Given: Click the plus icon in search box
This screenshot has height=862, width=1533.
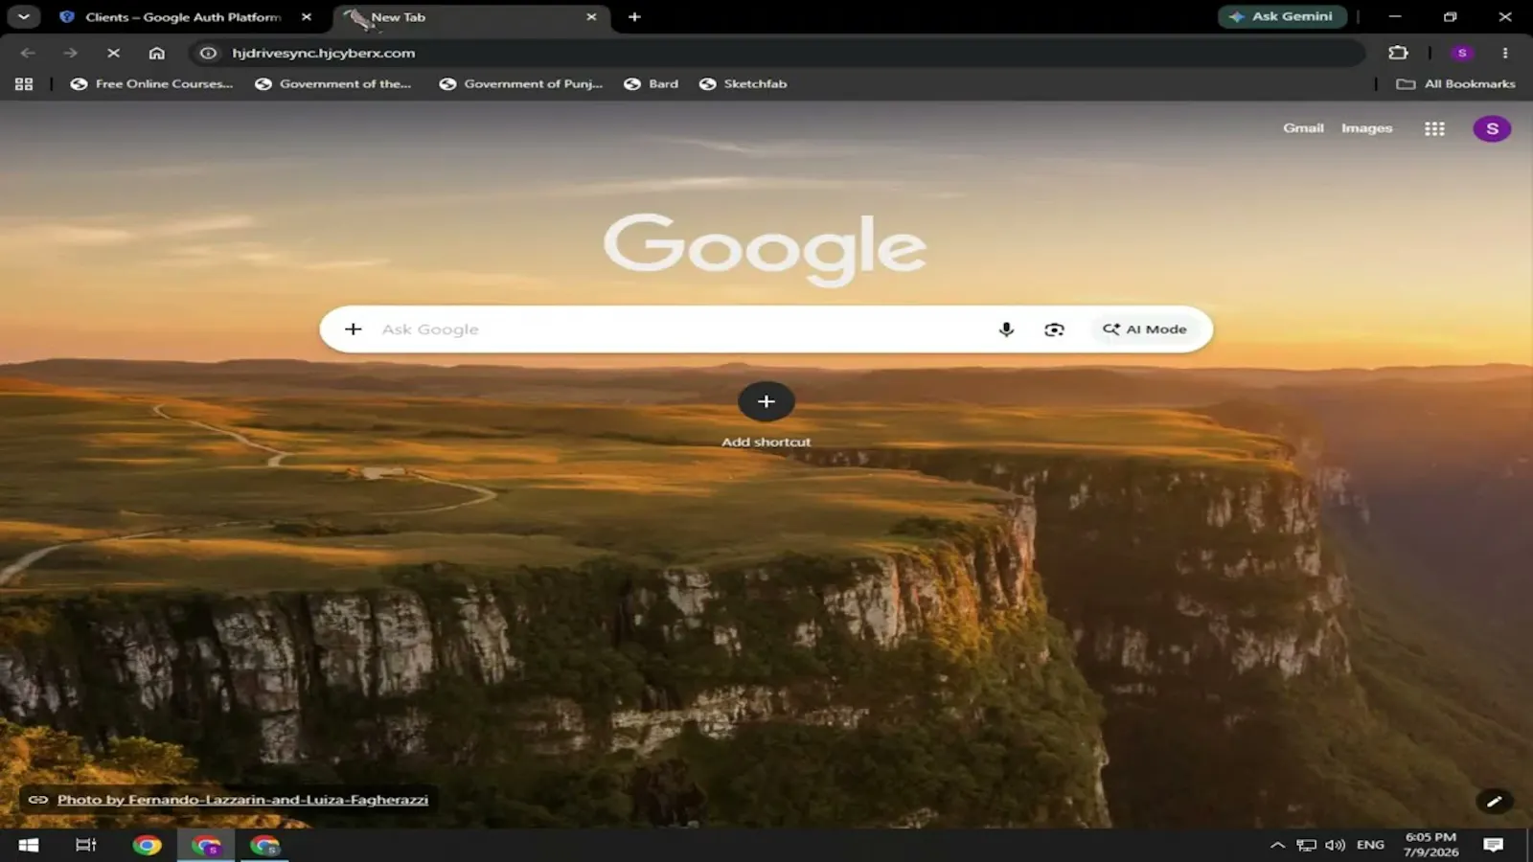Looking at the screenshot, I should pos(354,329).
